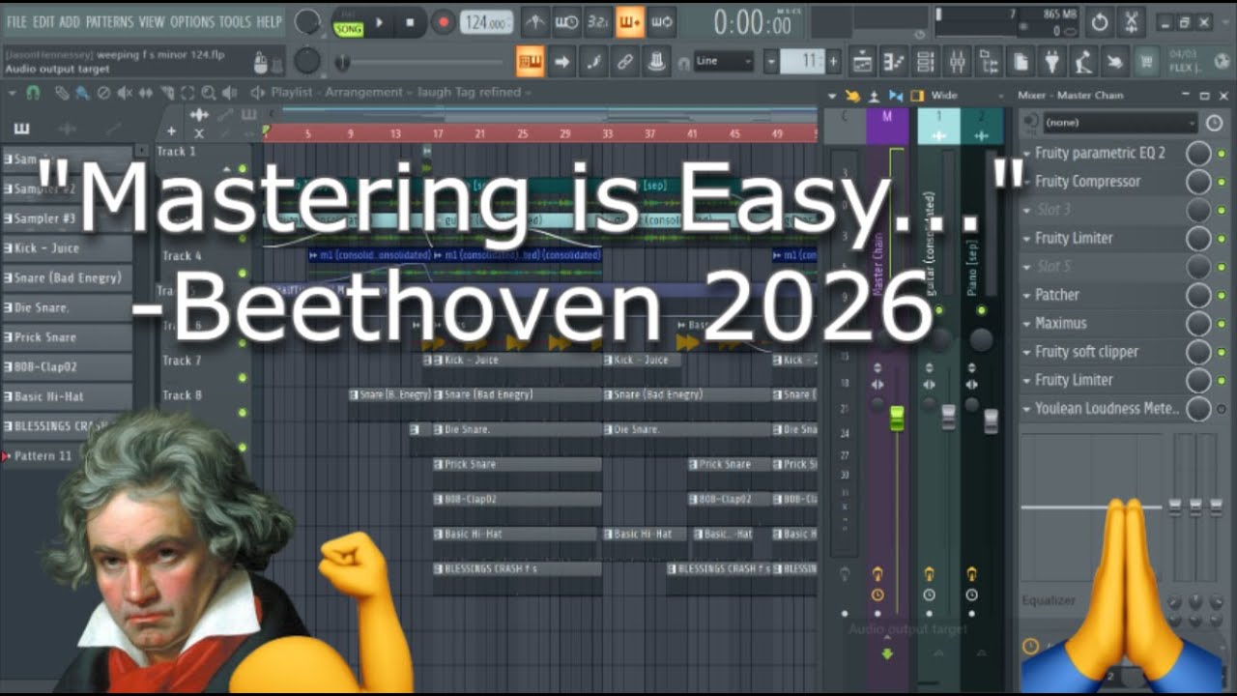
Task: Toggle the highlighted overdub record button
Action: tap(629, 21)
